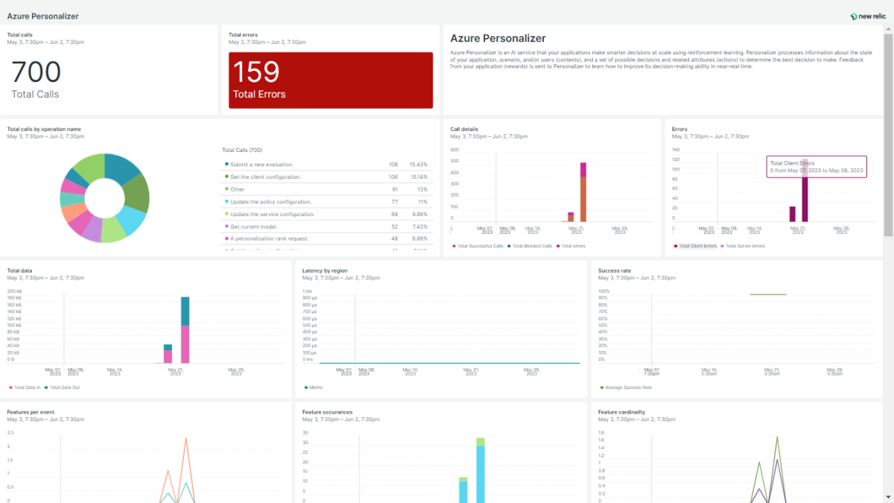Toggle the Total Client Errors legend series

click(x=695, y=245)
